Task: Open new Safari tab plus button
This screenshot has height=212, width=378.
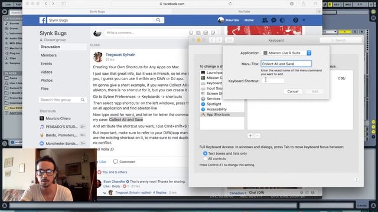Action: [319, 11]
